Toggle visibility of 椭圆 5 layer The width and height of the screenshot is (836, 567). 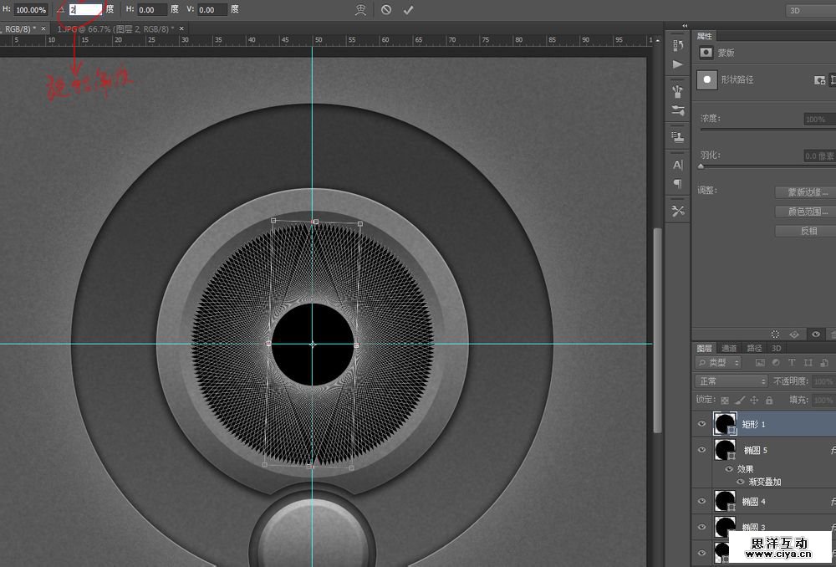click(702, 451)
